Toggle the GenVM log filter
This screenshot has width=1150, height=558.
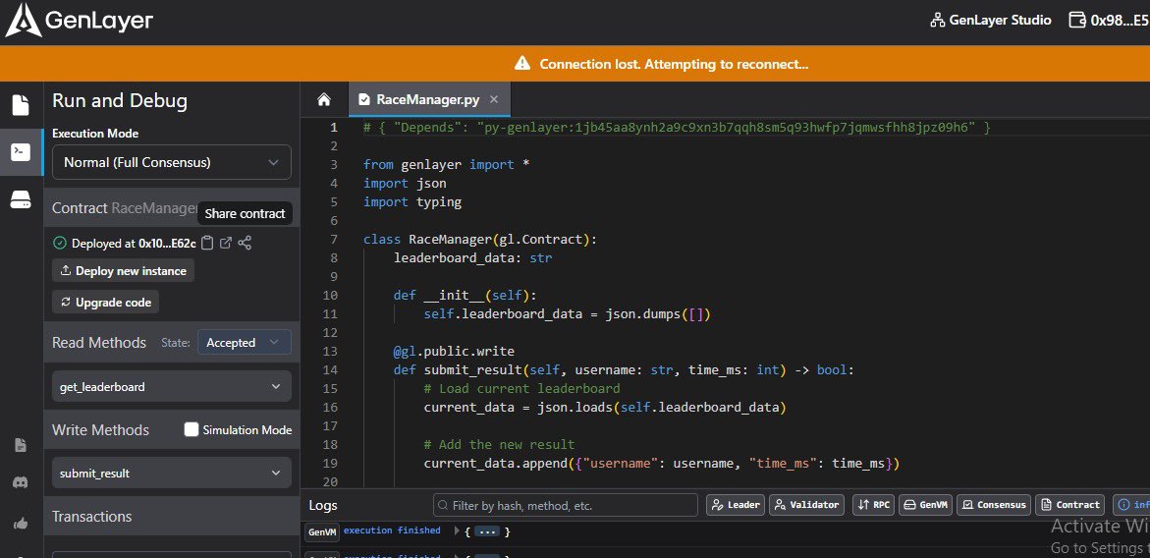point(925,505)
